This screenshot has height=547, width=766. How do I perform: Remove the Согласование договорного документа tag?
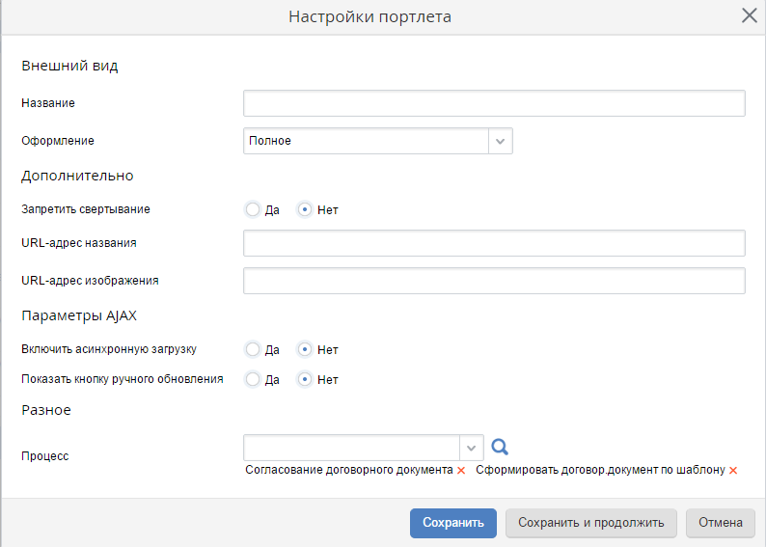pos(461,471)
